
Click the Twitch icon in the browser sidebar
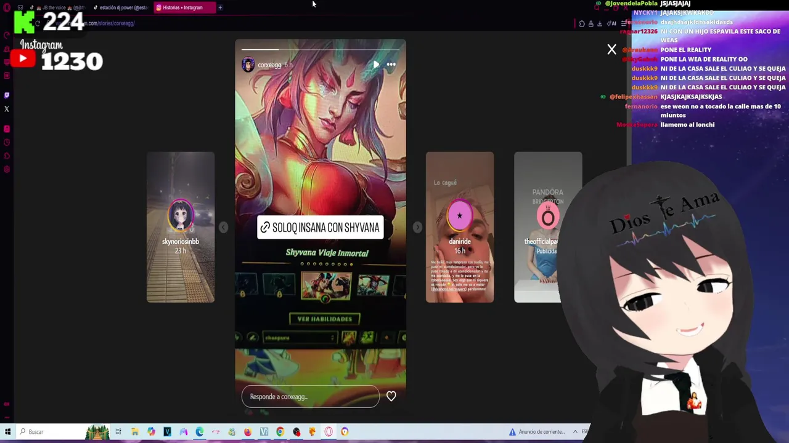click(x=7, y=95)
